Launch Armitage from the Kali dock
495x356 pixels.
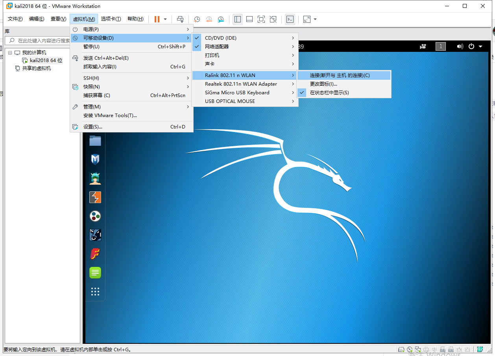[x=95, y=178]
